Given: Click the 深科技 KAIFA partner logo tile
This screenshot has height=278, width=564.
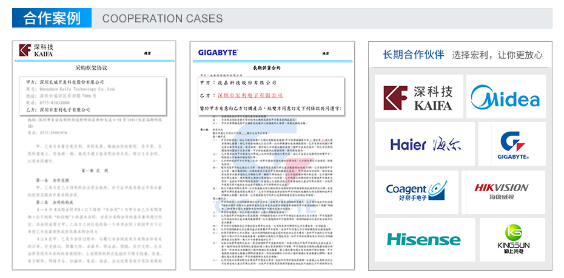Looking at the screenshot, I should pos(418,97).
